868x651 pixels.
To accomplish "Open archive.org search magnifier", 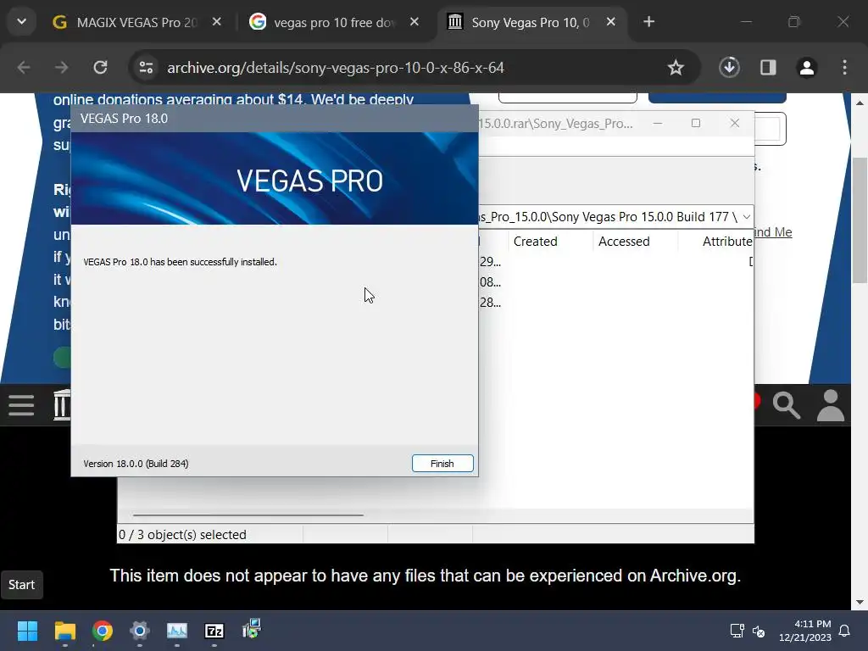I will [x=786, y=405].
